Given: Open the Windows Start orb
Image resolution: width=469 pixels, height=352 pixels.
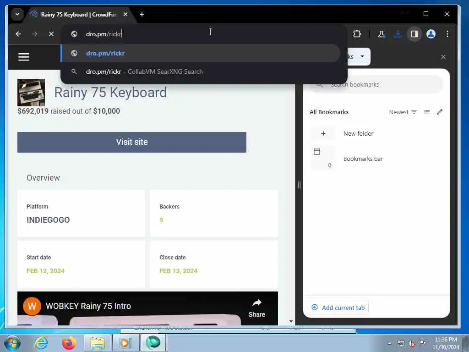Looking at the screenshot, I should tap(12, 343).
